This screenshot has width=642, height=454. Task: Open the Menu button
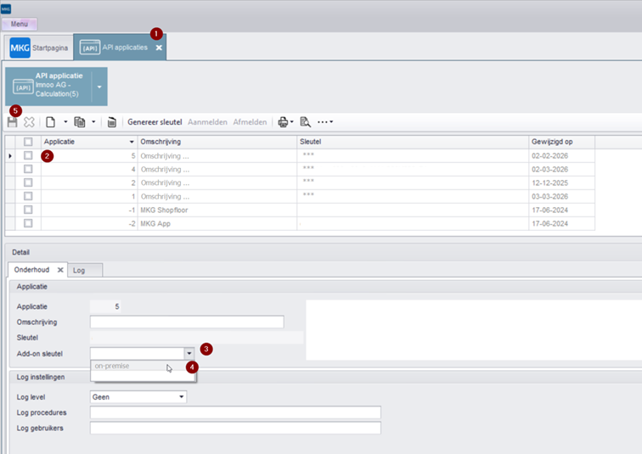click(x=19, y=24)
